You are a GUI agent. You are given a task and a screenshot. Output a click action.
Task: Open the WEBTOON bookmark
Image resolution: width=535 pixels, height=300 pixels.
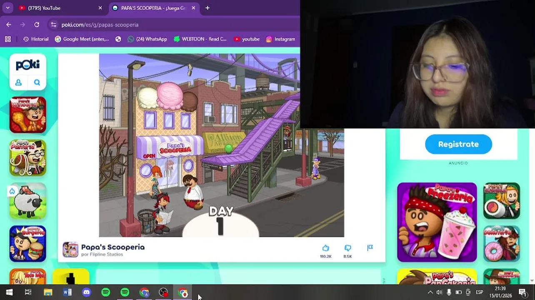(x=200, y=39)
